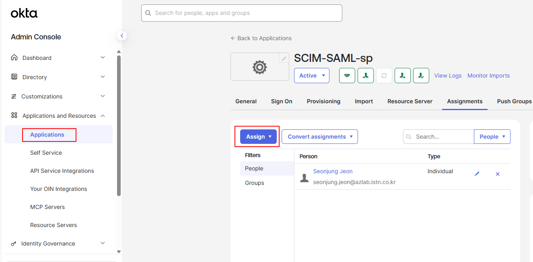
Task: Open the View Logs link
Action: pyautogui.click(x=448, y=76)
